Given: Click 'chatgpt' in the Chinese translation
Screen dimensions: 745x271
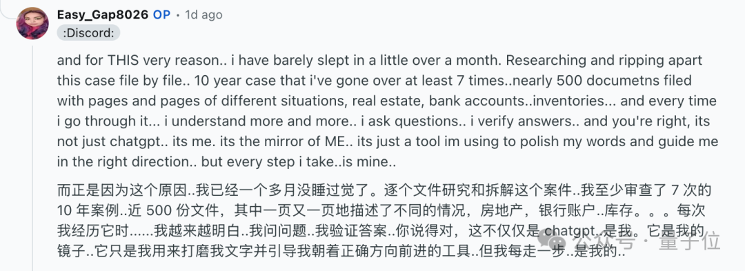Looking at the screenshot, I should point(568,232).
